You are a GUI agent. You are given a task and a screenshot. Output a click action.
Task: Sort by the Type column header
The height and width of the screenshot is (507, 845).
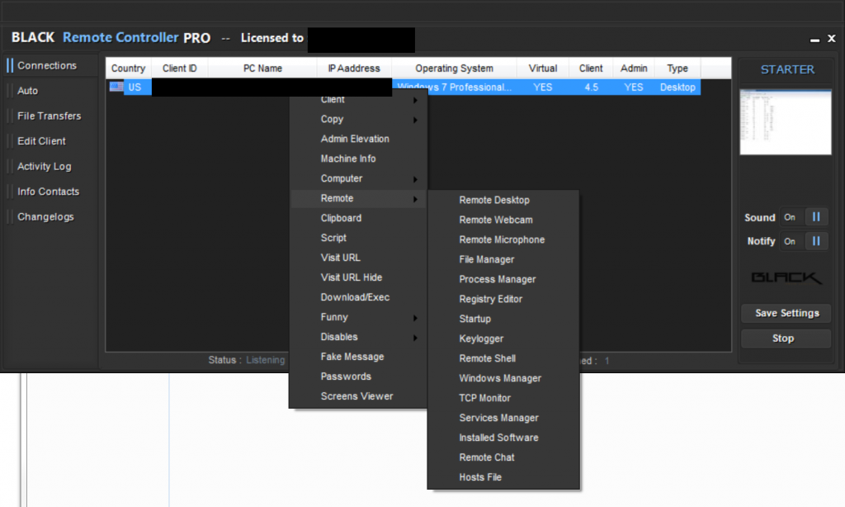677,69
